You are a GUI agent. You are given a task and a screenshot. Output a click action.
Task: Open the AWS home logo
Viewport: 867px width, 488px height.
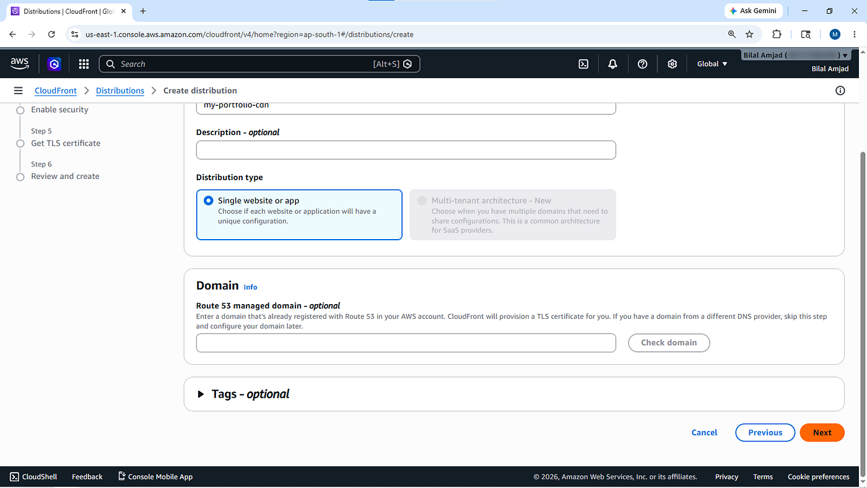(20, 63)
